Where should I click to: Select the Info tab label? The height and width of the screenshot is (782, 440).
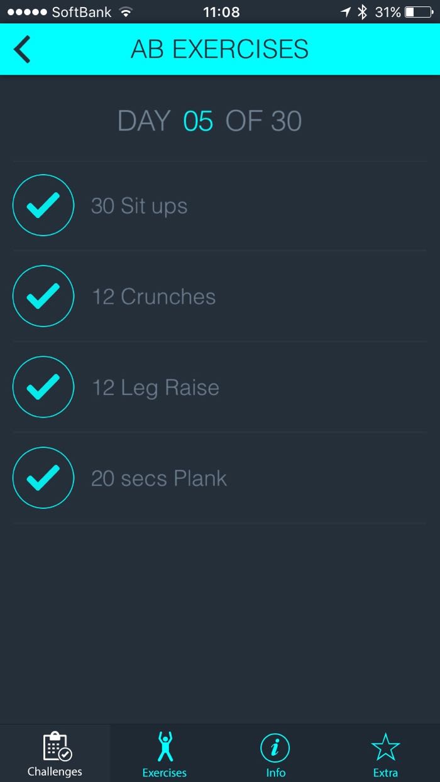pos(275,773)
